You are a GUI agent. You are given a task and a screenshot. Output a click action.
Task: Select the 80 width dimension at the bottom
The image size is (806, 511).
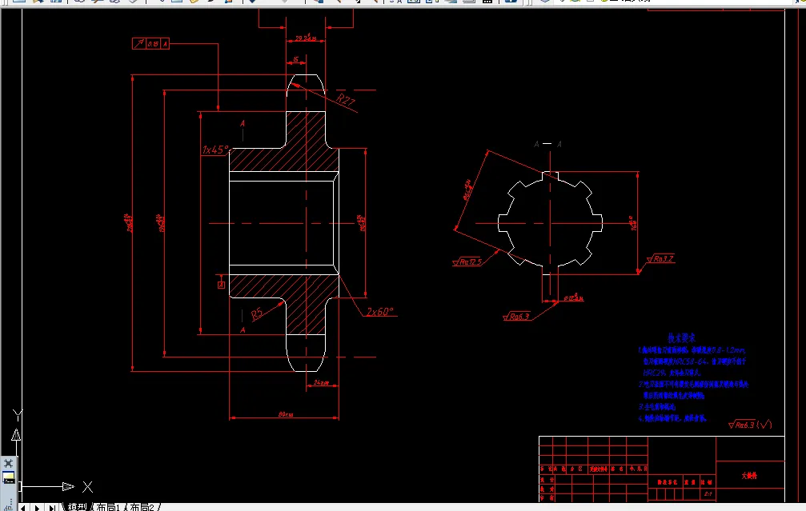pos(286,414)
